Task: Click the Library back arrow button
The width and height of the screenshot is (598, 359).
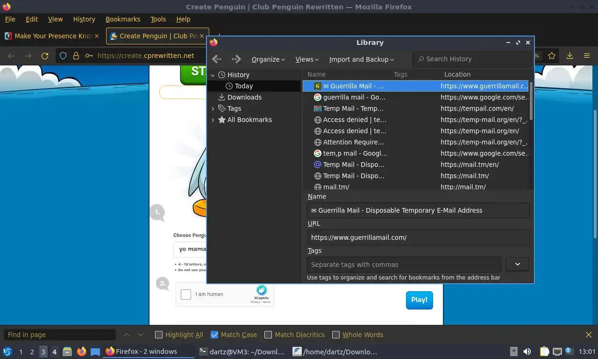Action: coord(217,59)
